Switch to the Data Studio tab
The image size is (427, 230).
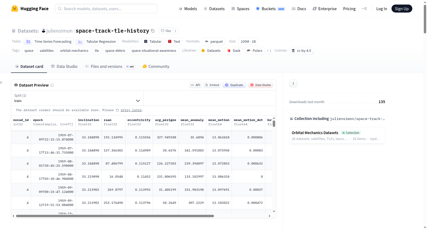click(x=64, y=67)
